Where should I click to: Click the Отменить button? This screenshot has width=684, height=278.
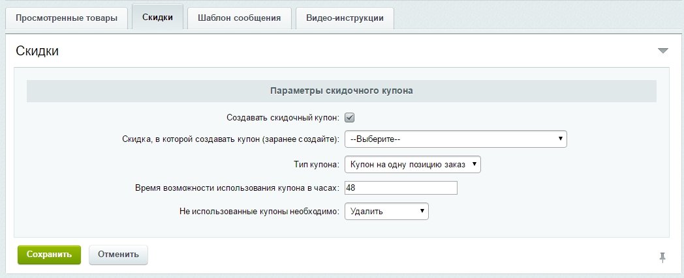[x=118, y=255]
